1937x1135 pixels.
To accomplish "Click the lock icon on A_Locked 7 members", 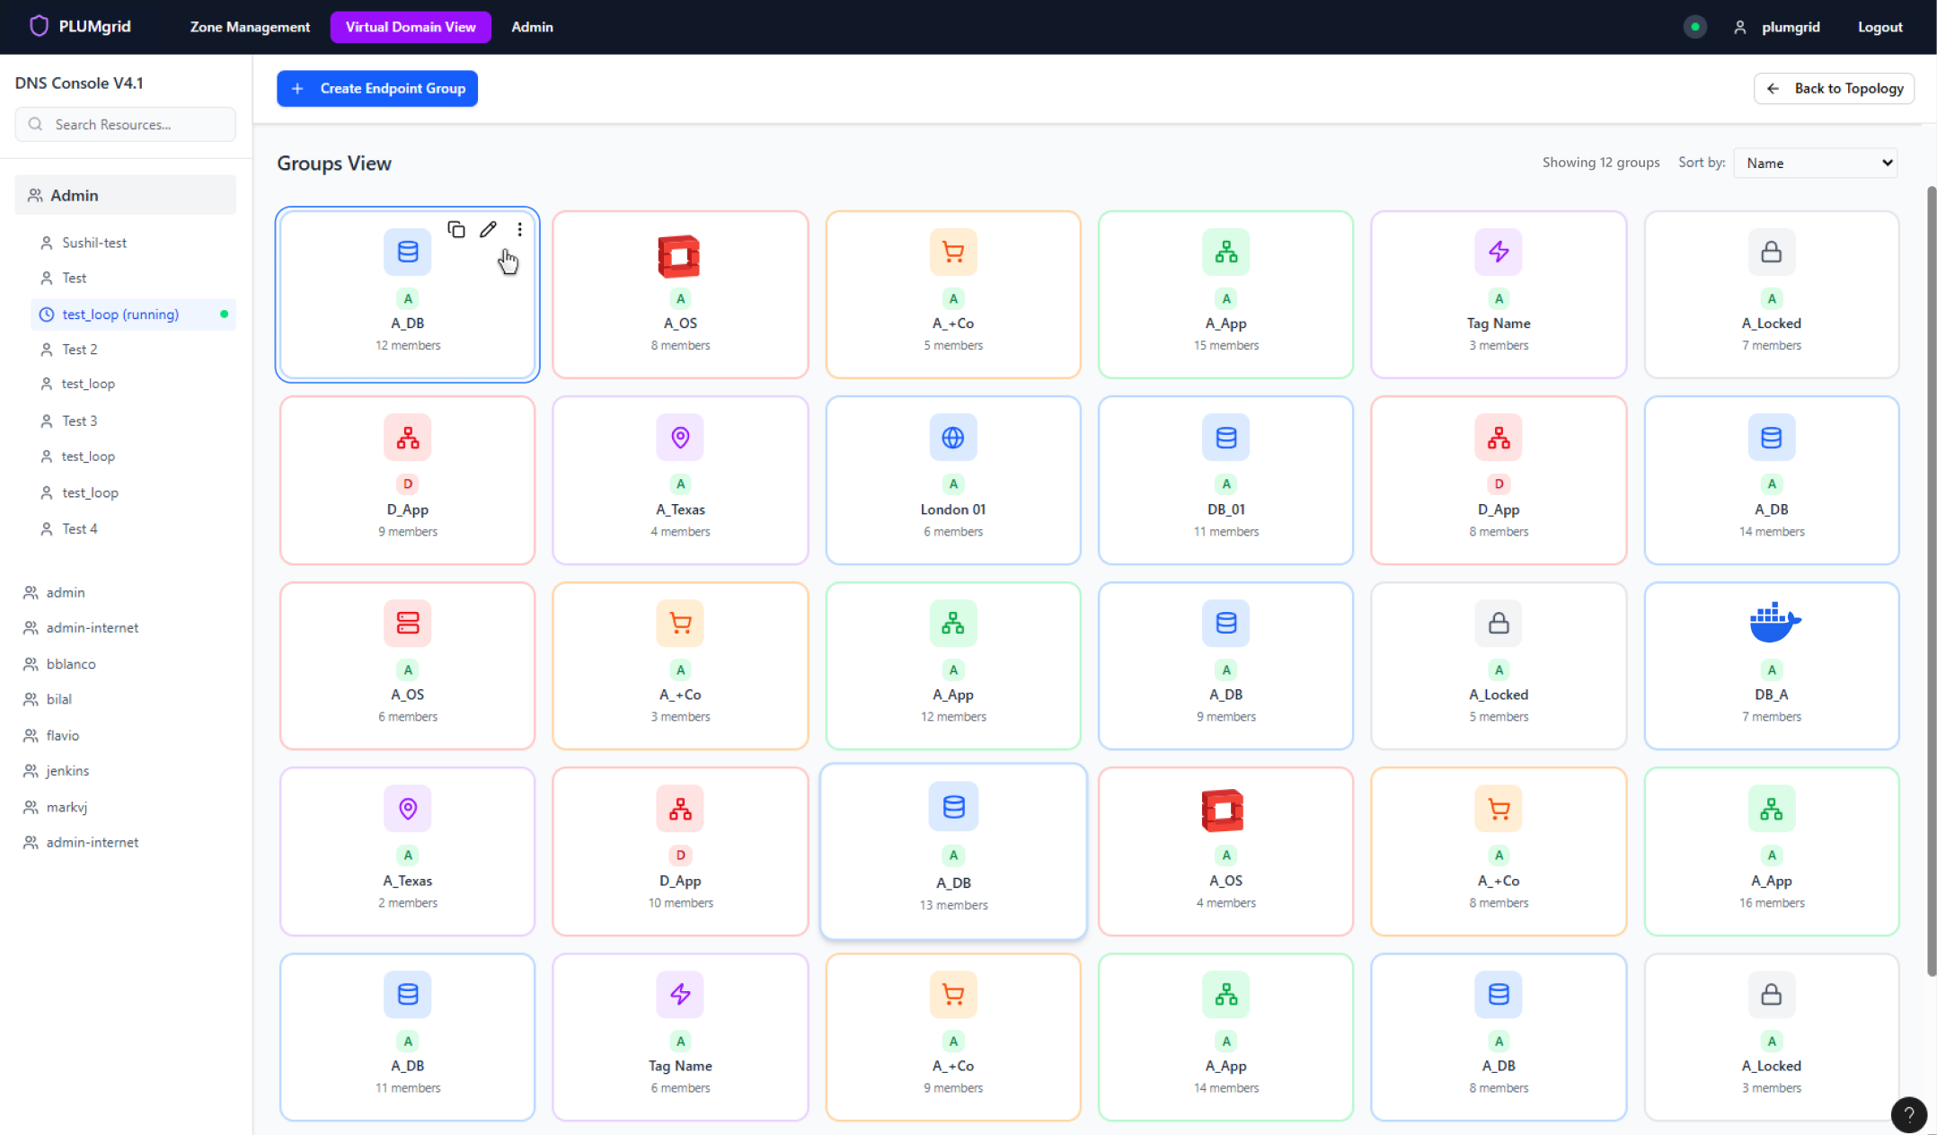I will 1771,252.
